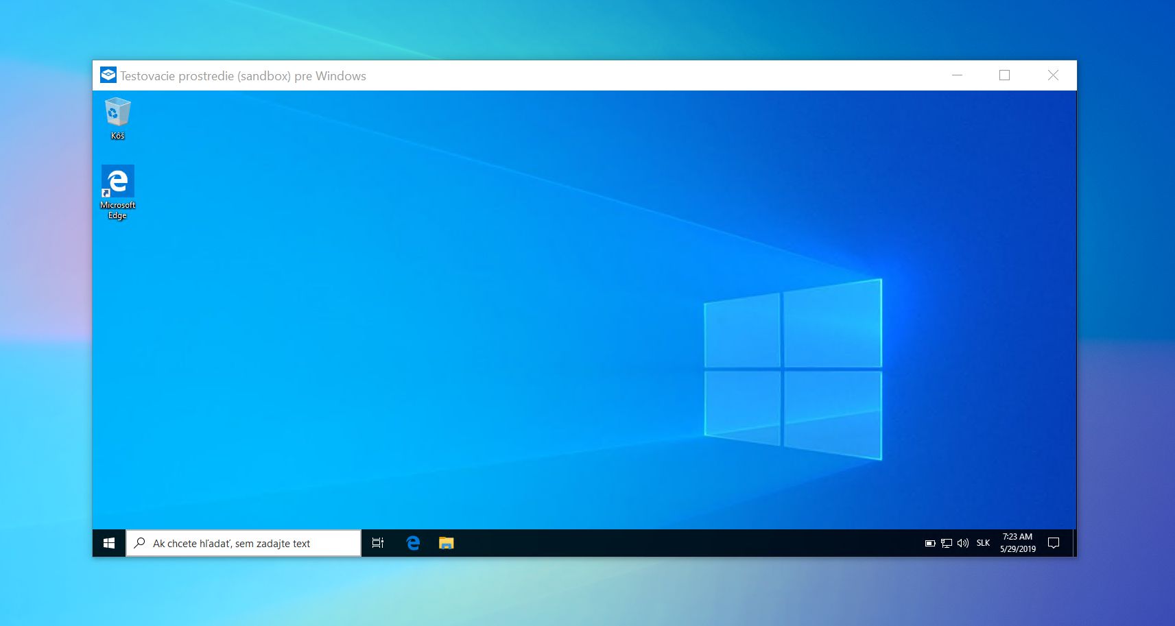Open the clock showing 7:23 AM
Image resolution: width=1175 pixels, height=626 pixels.
click(x=1018, y=543)
